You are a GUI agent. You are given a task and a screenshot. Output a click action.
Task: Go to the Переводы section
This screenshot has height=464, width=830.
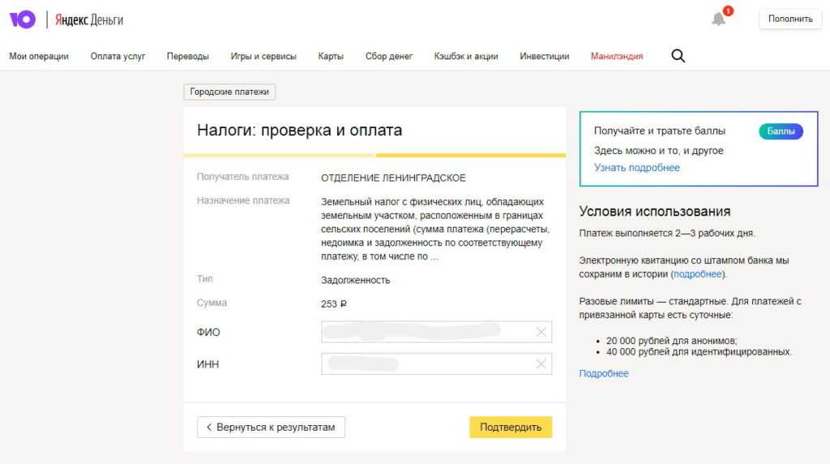coord(188,57)
